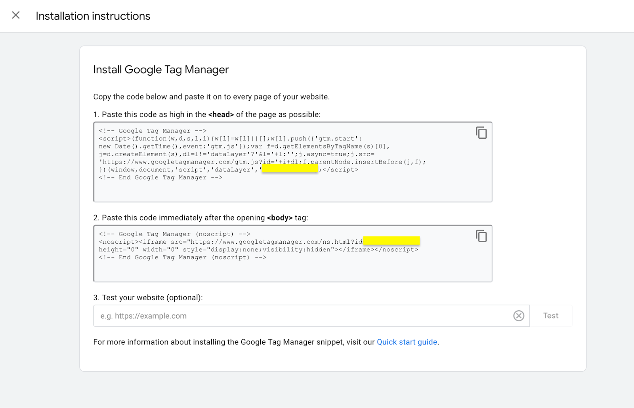634x408 pixels.
Task: Click step 2 'immediately after the opening' text
Action: point(201,218)
